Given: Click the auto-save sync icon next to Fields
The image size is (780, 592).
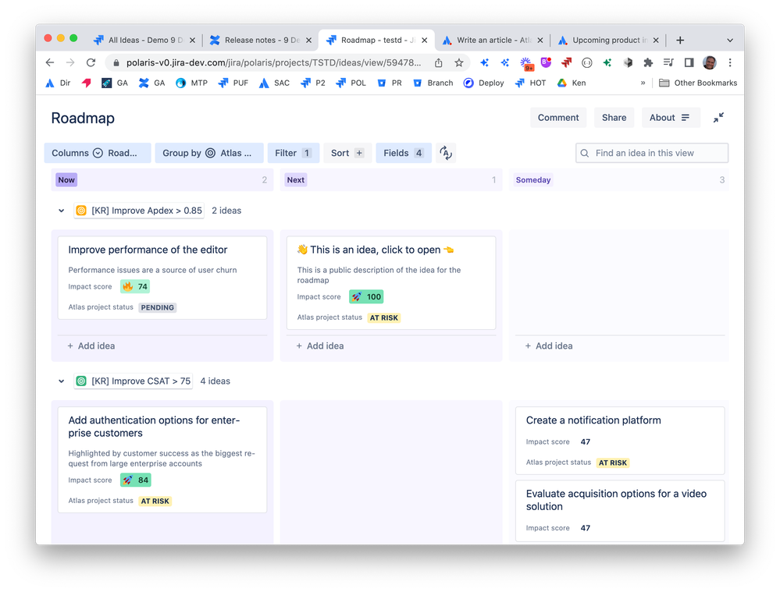Looking at the screenshot, I should [x=446, y=153].
